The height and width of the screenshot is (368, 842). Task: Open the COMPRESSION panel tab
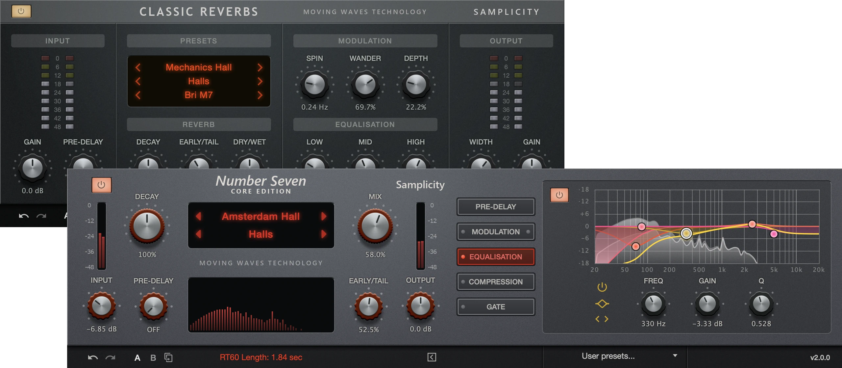point(496,282)
